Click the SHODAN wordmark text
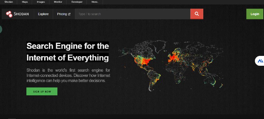Image resolution: width=264 pixels, height=119 pixels. pyautogui.click(x=21, y=14)
